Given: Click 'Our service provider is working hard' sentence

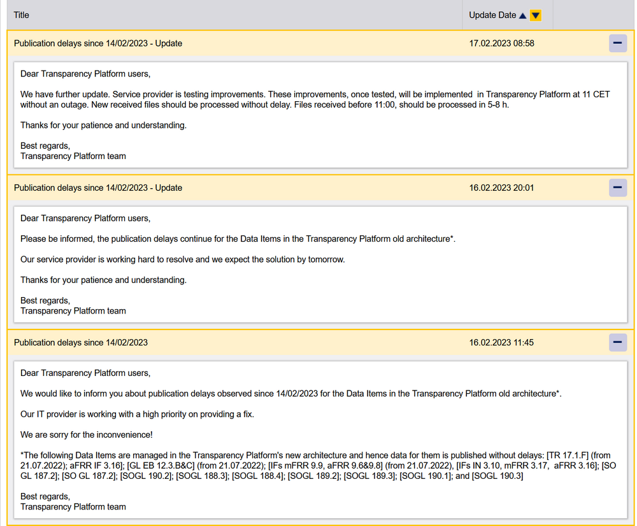Looking at the screenshot, I should click(x=182, y=260).
